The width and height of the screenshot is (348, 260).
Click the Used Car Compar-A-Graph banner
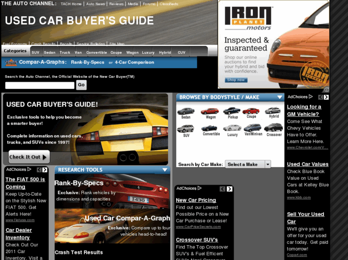pyautogui.click(x=112, y=226)
